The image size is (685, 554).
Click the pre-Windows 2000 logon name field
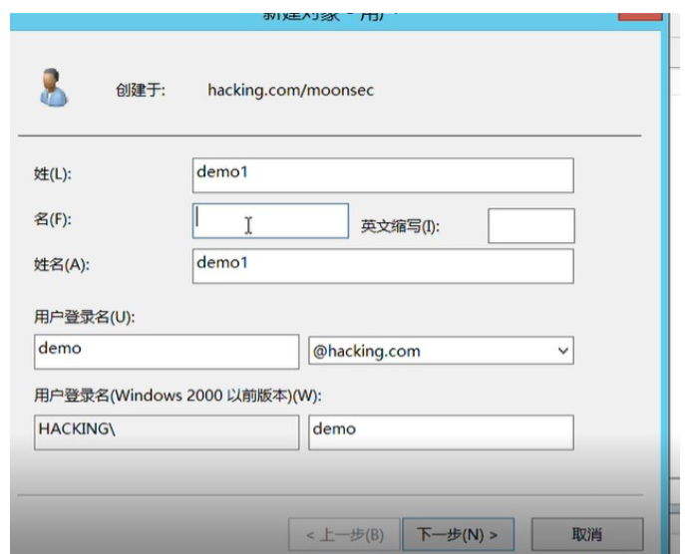coord(441,431)
